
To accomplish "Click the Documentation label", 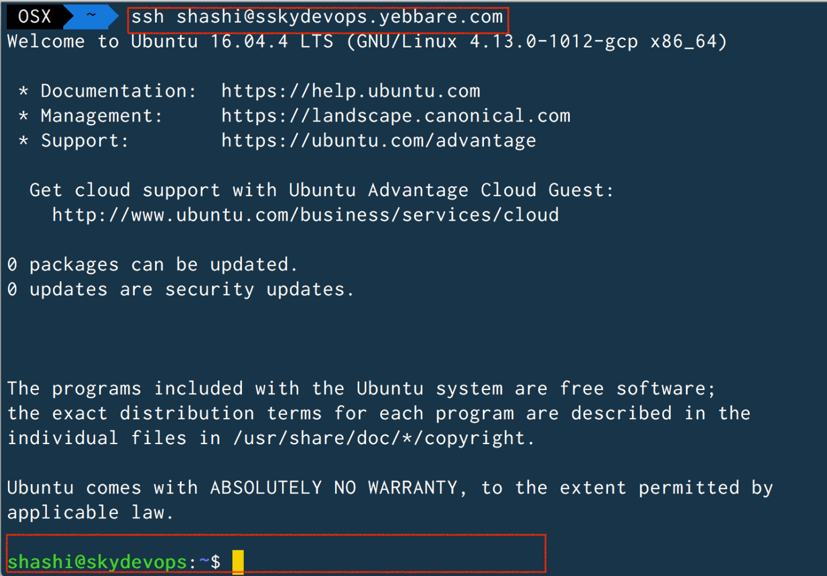I will (118, 91).
